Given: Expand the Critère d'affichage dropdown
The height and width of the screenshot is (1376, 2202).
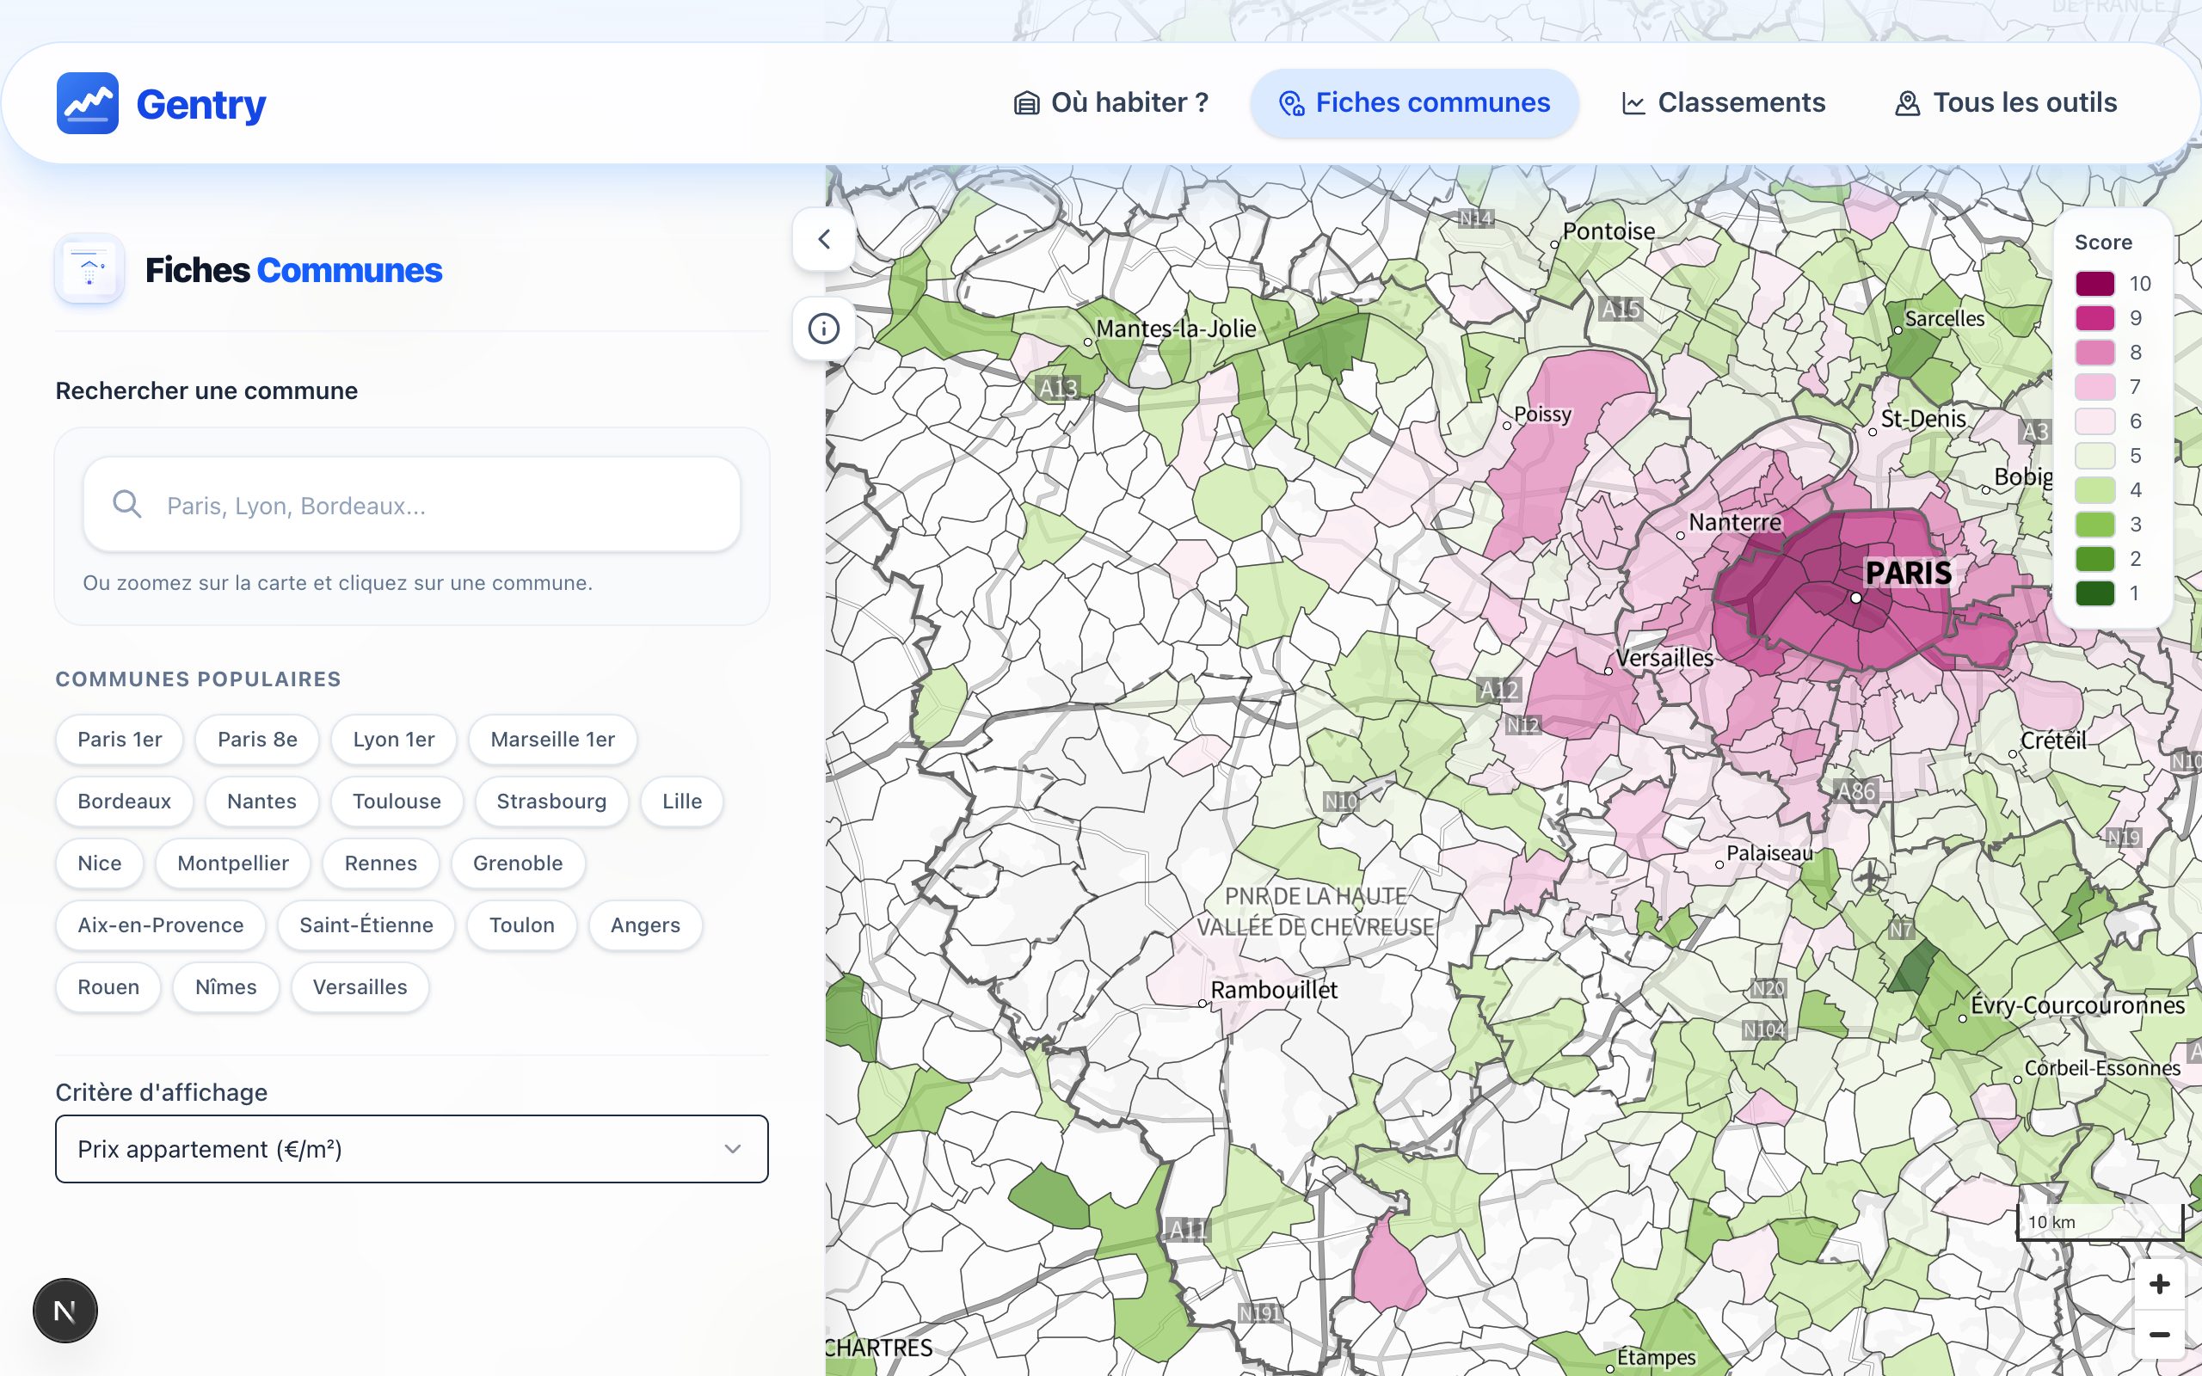Looking at the screenshot, I should click(411, 1148).
